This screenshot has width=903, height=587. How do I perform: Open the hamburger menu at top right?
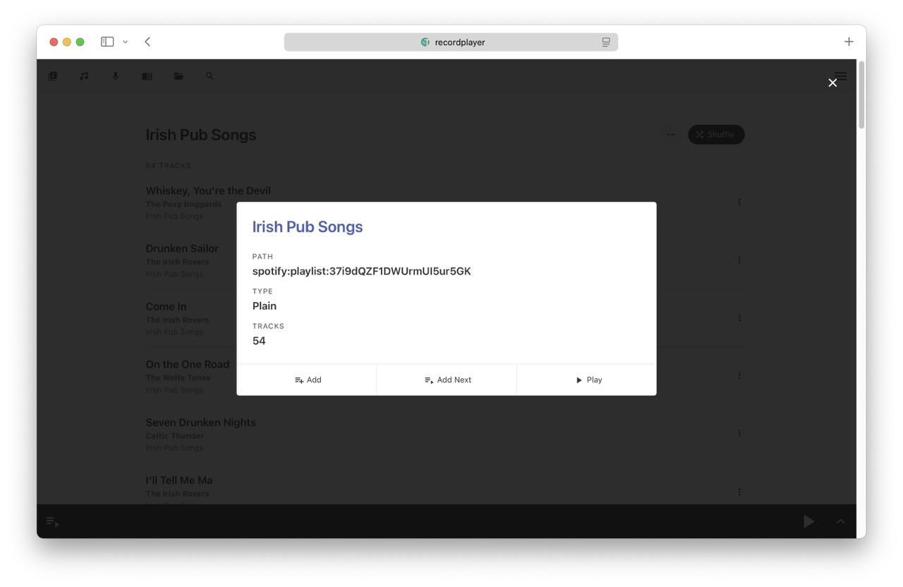[841, 75]
